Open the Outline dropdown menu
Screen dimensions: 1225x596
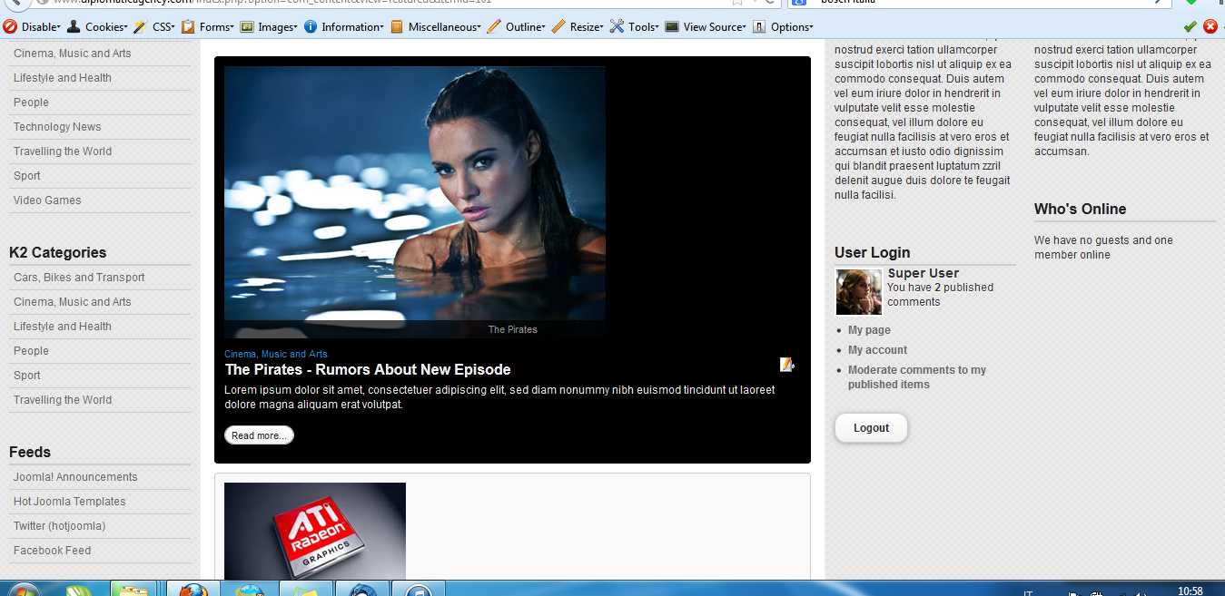point(517,27)
